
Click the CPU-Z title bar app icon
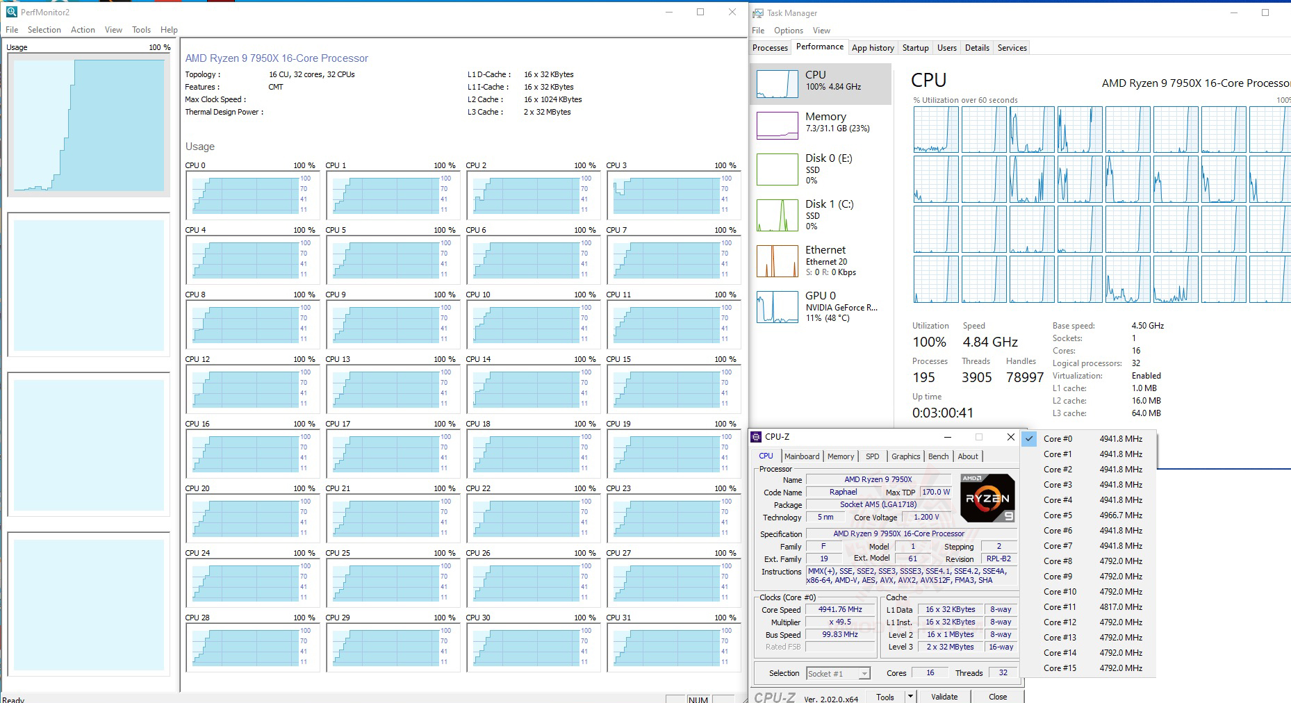point(756,437)
